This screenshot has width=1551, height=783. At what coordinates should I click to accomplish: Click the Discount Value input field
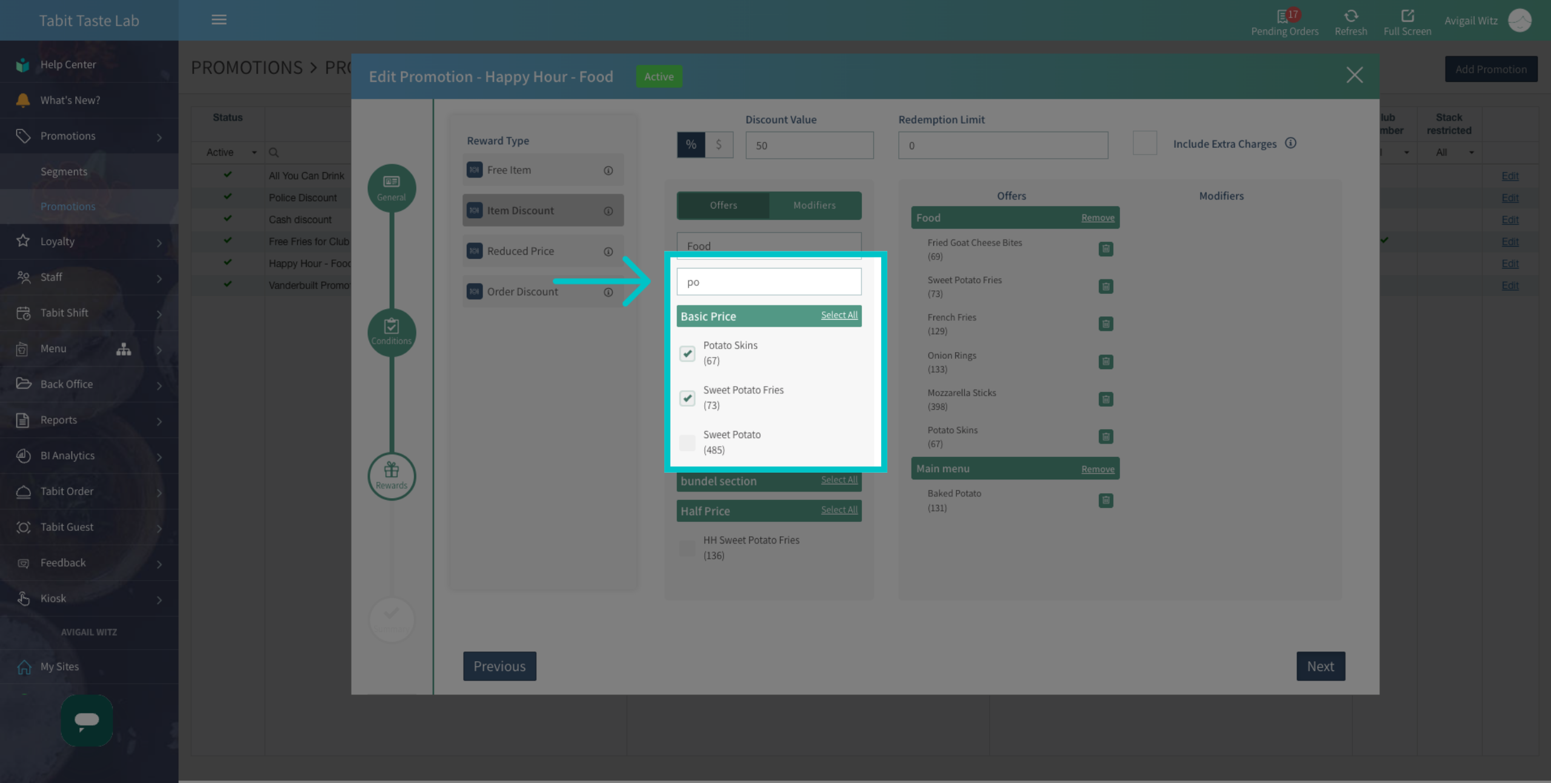point(809,145)
